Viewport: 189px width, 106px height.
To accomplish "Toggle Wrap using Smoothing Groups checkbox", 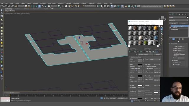I will pos(173,55).
